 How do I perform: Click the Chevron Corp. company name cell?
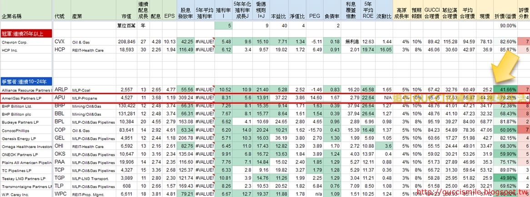click(x=26, y=42)
